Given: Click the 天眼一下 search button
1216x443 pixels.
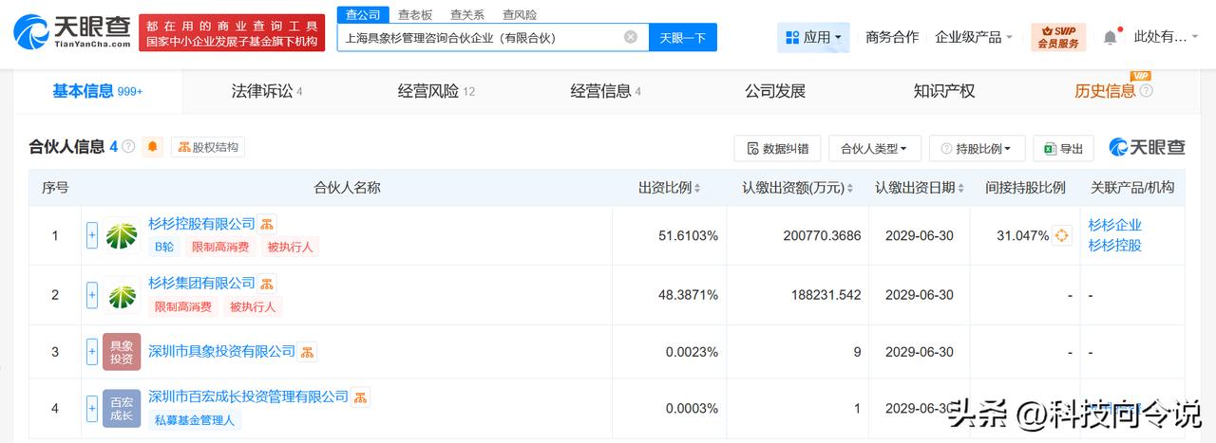Looking at the screenshot, I should click(x=683, y=38).
